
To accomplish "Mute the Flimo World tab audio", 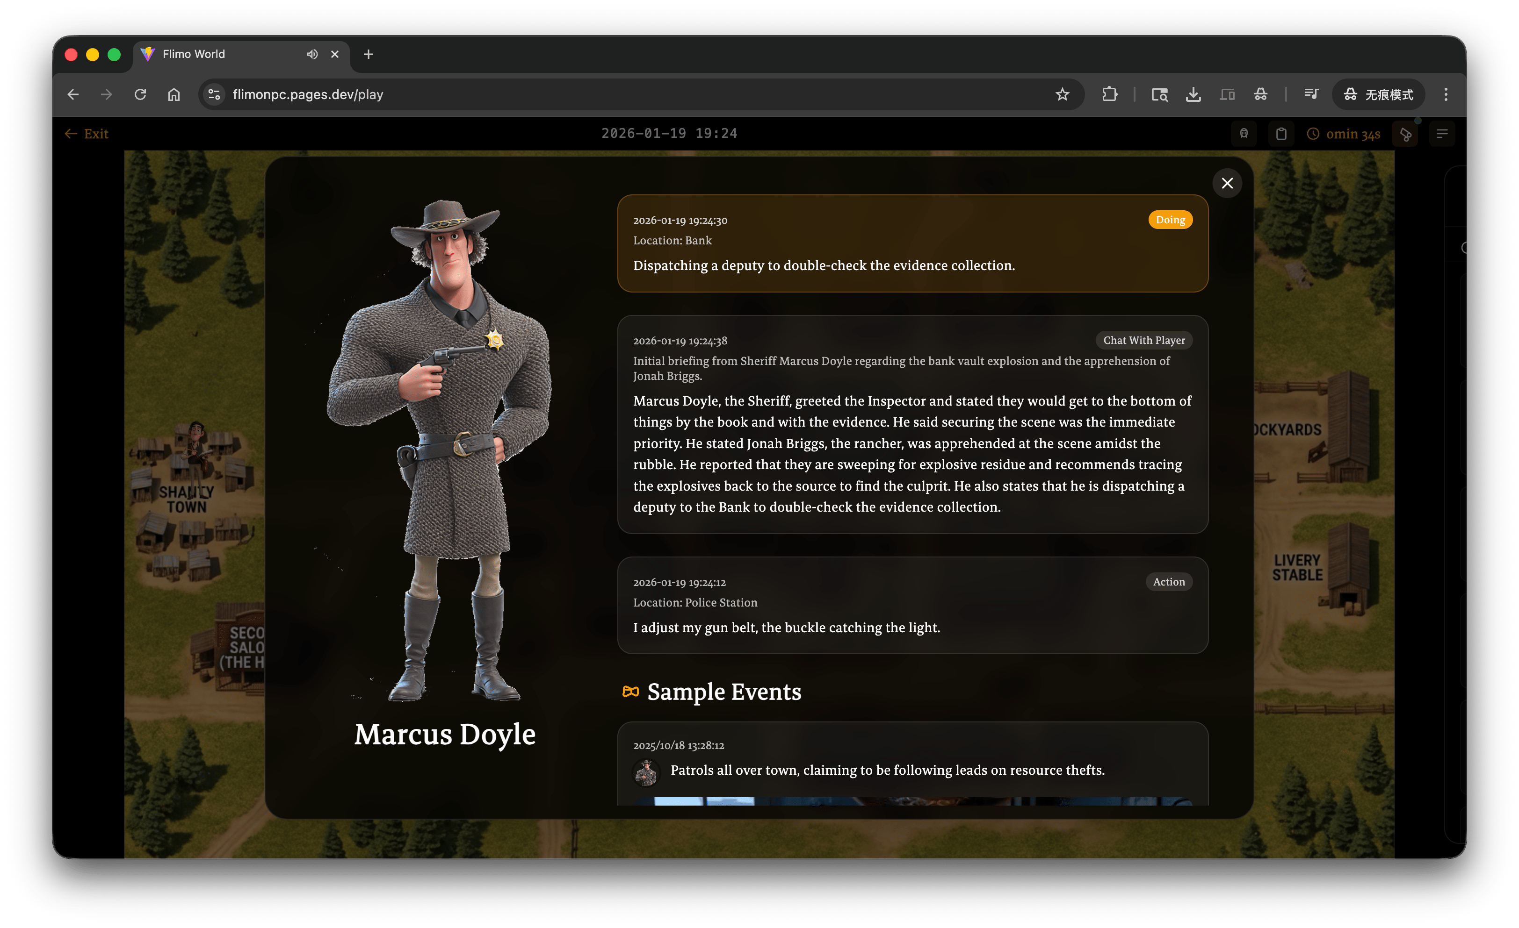I will click(312, 54).
